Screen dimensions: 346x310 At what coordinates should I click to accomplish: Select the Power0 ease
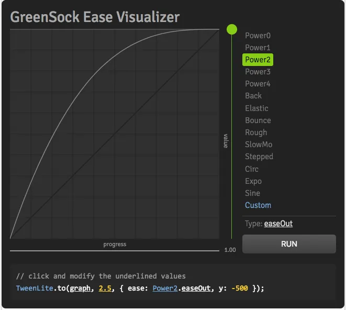tap(258, 36)
